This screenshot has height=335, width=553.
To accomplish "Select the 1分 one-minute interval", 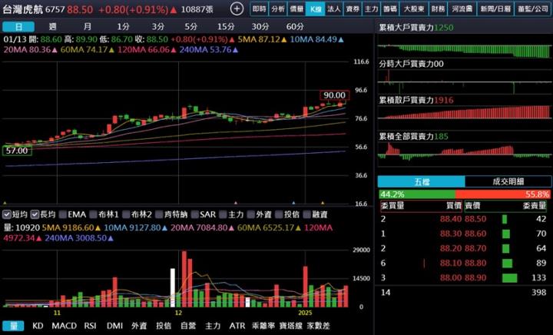I will click(x=123, y=27).
